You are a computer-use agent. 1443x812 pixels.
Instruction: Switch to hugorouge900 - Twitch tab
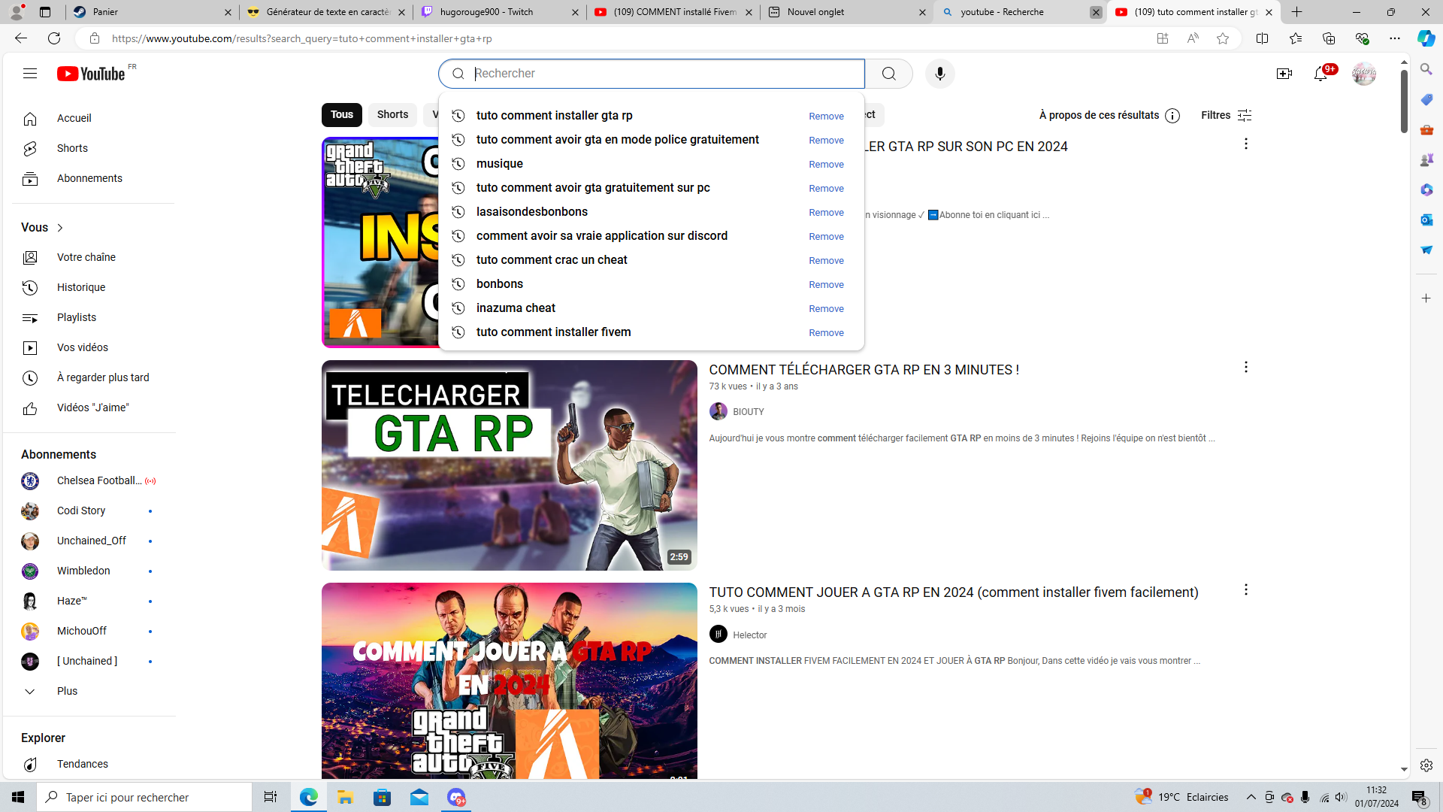[x=499, y=12]
